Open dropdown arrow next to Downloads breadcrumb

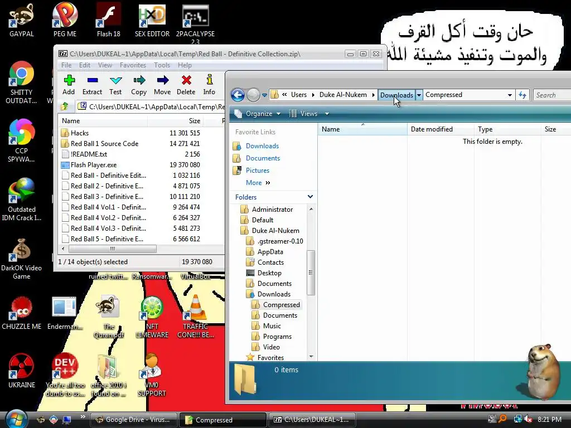pos(419,95)
